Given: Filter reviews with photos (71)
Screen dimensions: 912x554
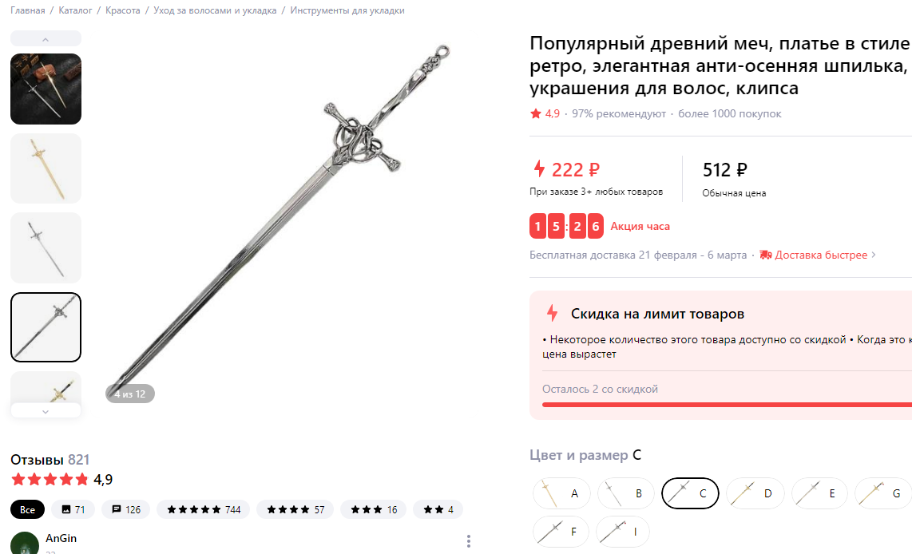Looking at the screenshot, I should (x=73, y=510).
